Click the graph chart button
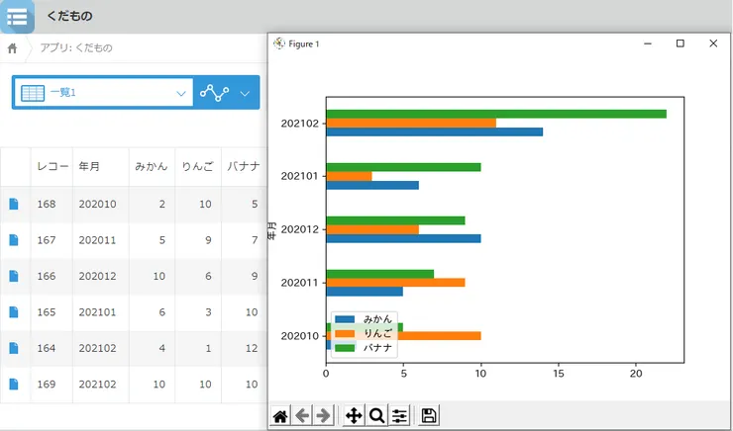This screenshot has height=431, width=733. (213, 93)
